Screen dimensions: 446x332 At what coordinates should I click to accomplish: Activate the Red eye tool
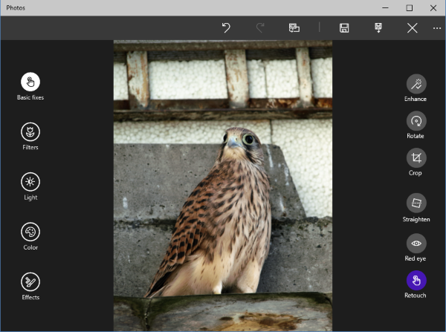pos(416,243)
